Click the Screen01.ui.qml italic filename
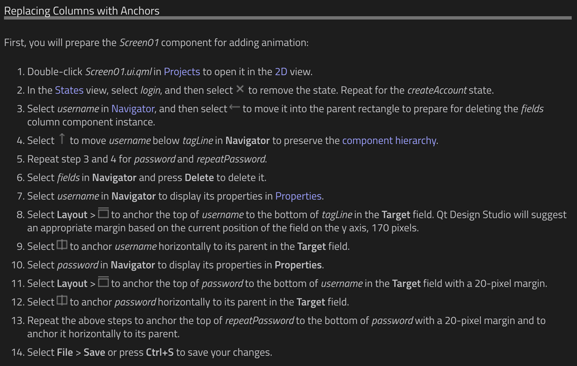Viewport: 577px width, 366px height. tap(118, 72)
